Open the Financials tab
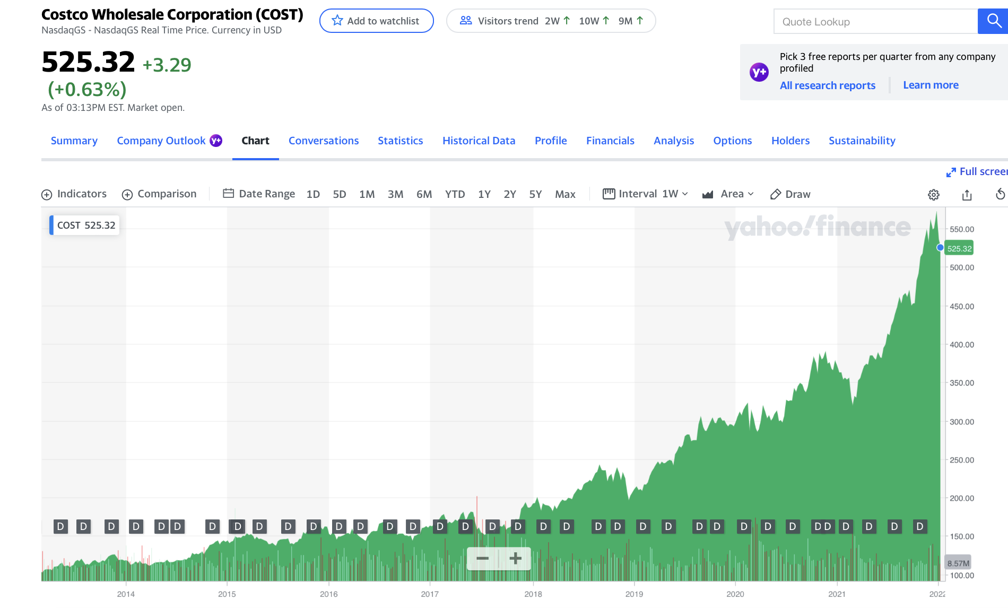 pos(610,141)
